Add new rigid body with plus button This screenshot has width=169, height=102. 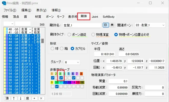point(34,98)
